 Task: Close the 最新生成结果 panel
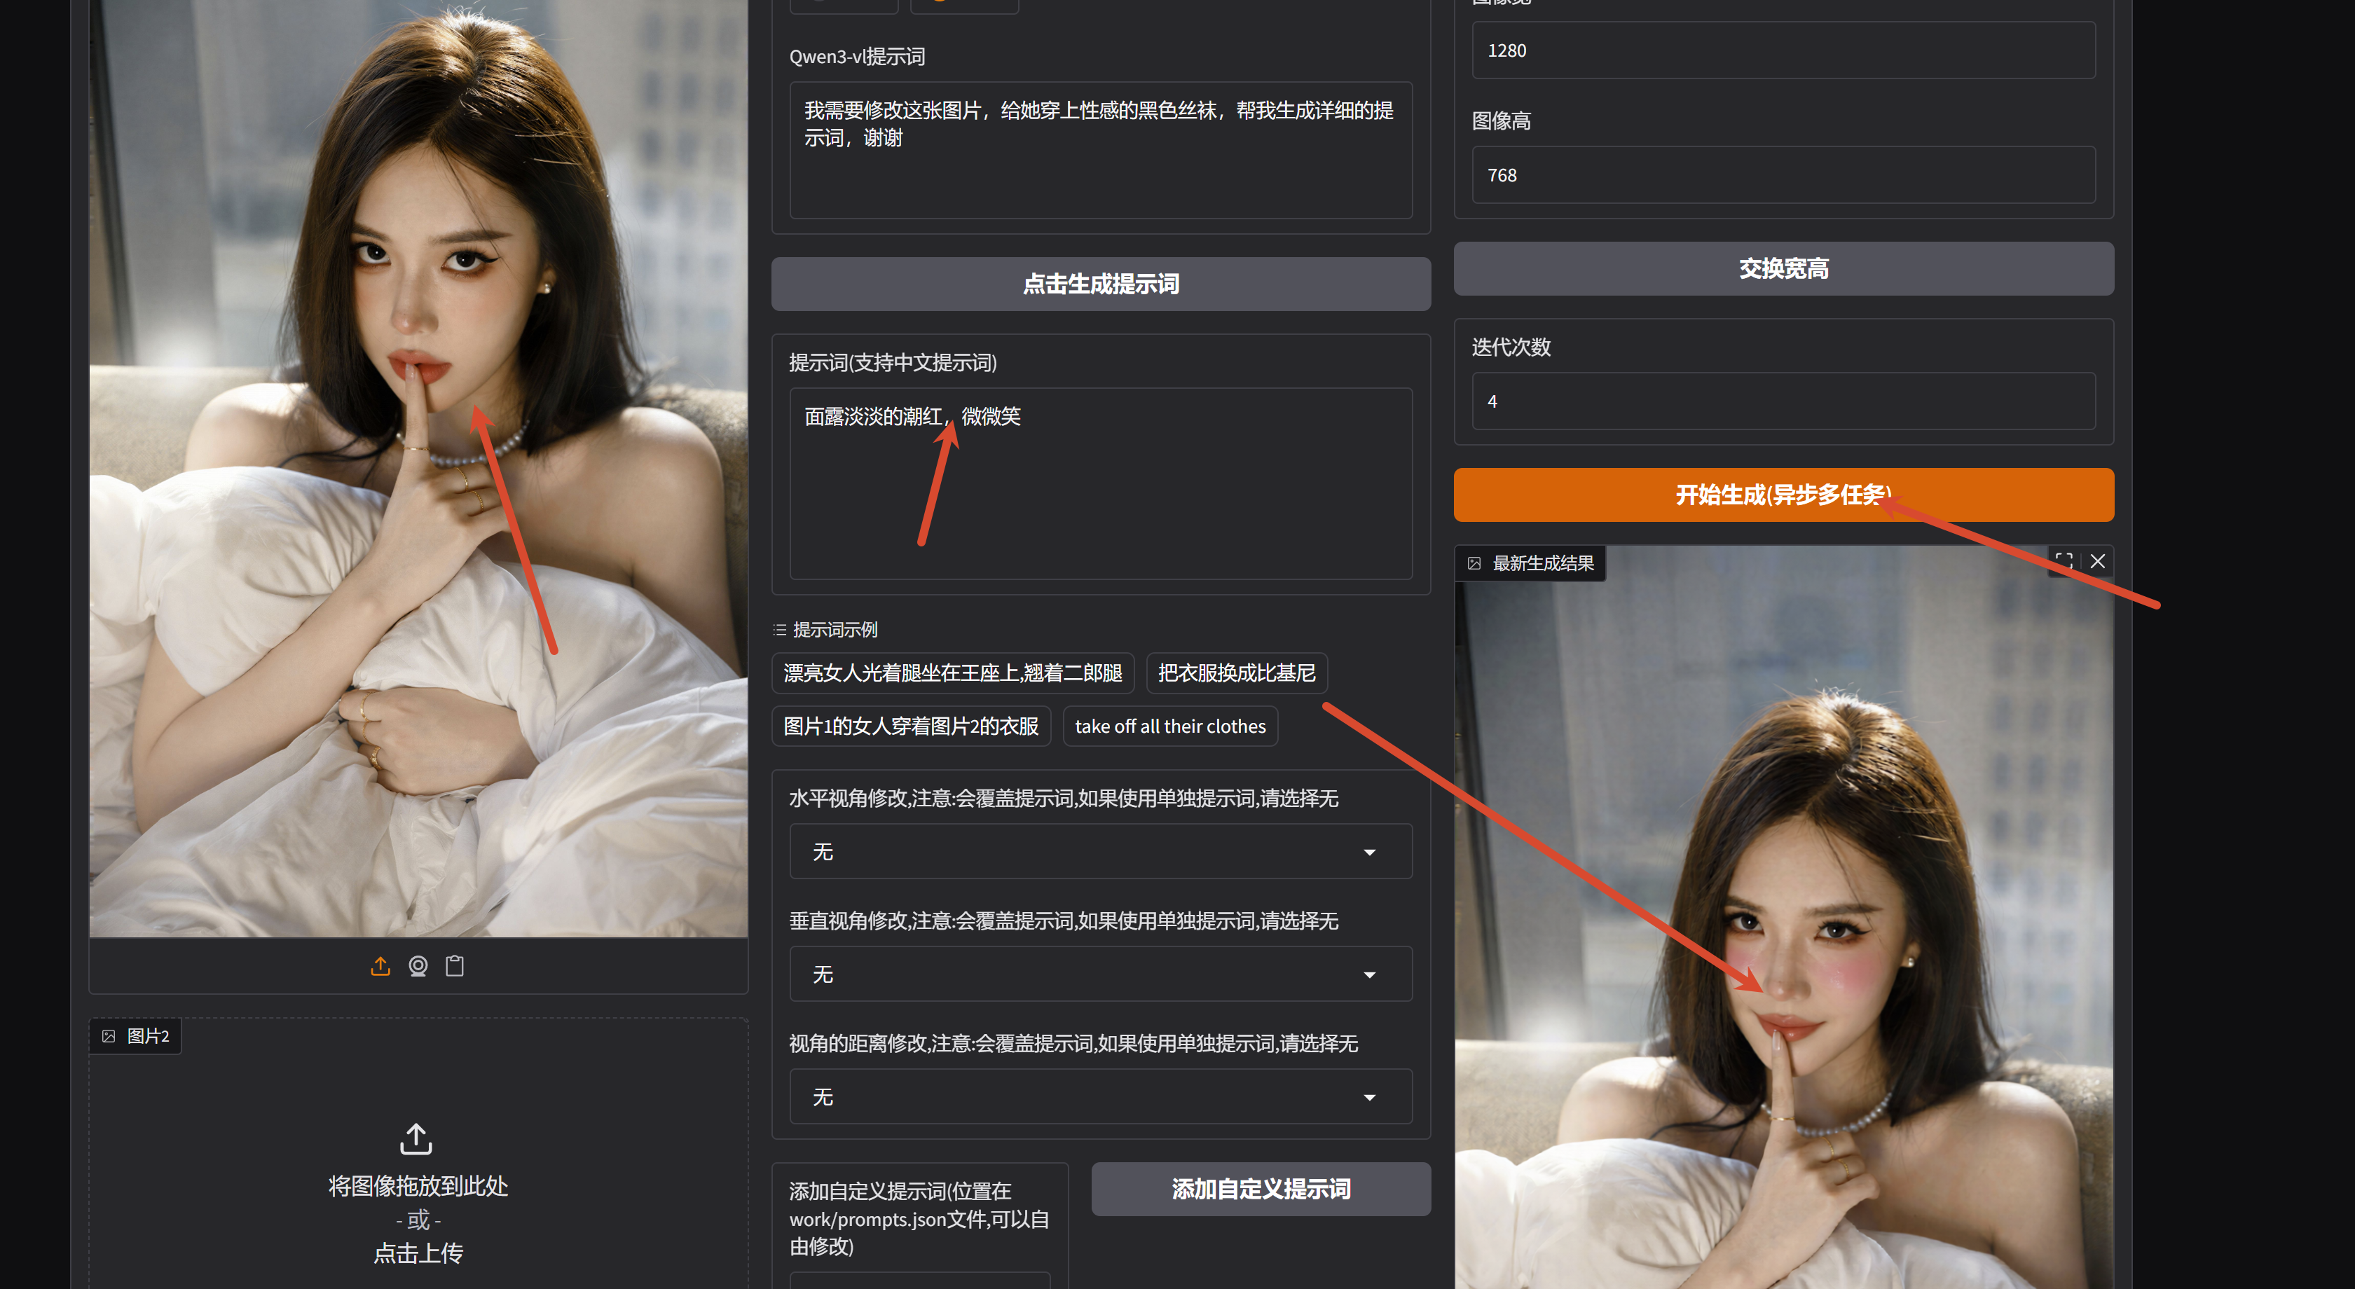pyautogui.click(x=2098, y=561)
